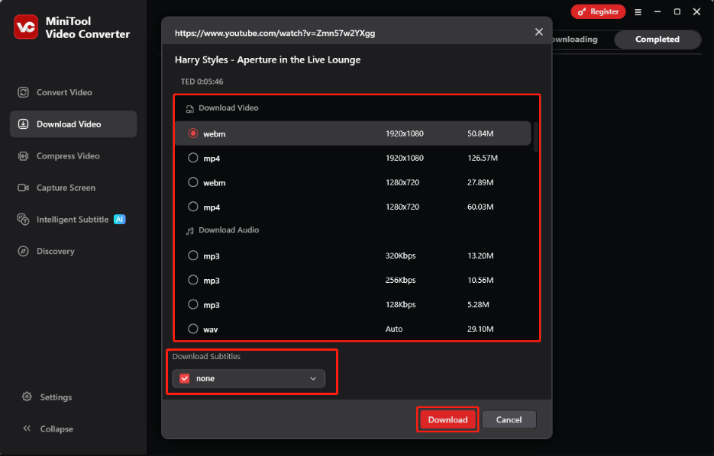Click the 60.03M file size value
Viewport: 714px width, 456px height.
(x=480, y=207)
